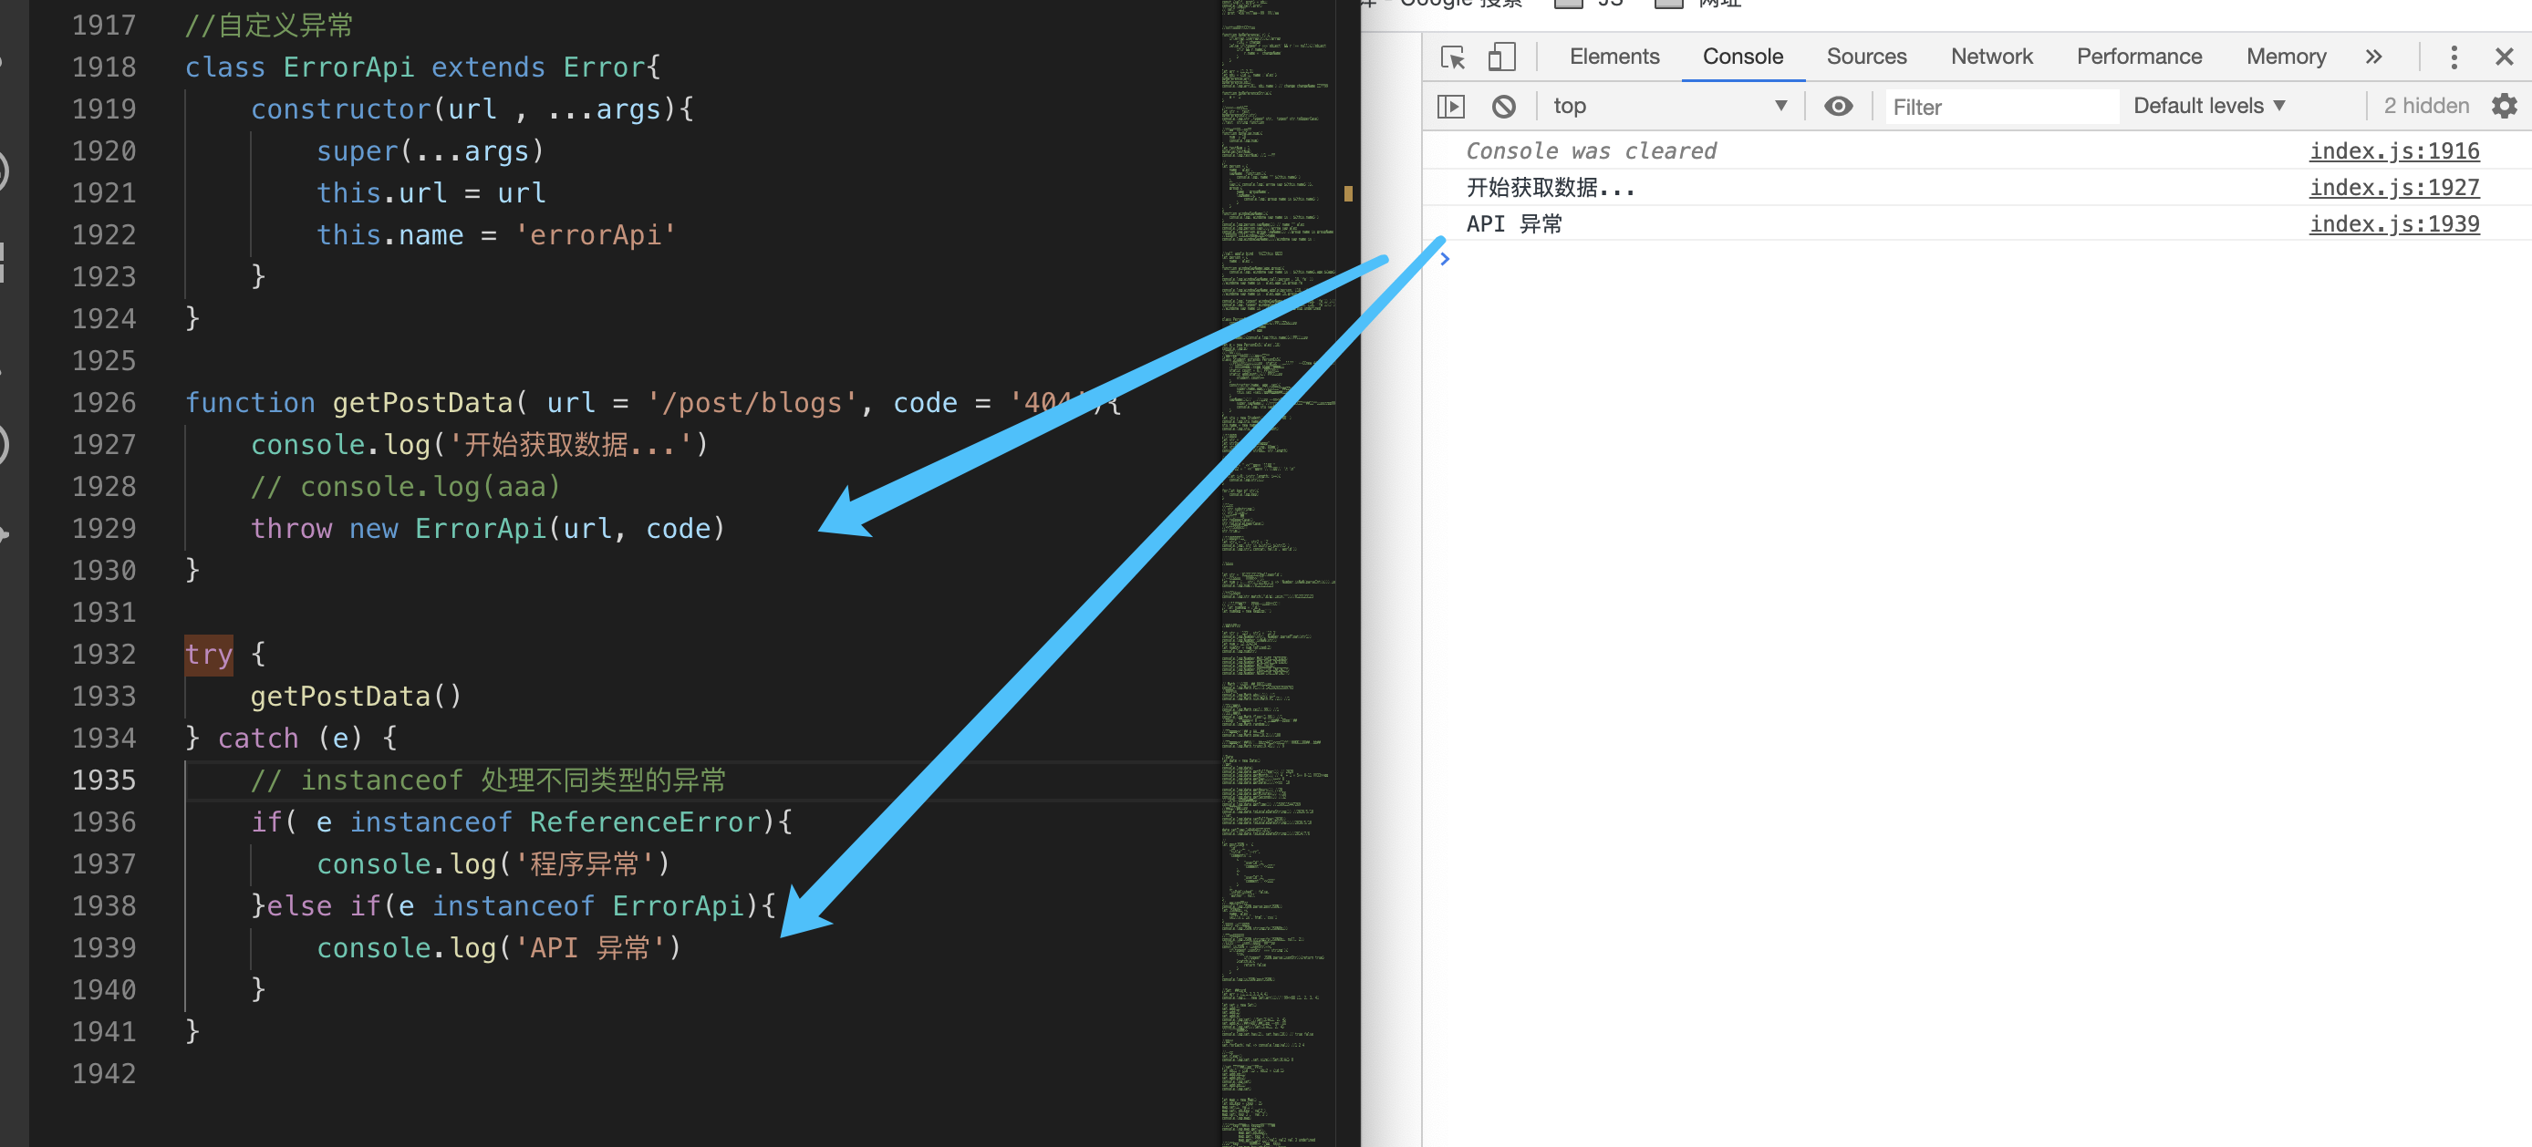
Task: Show the console sidebar panel icon
Action: tap(1451, 106)
